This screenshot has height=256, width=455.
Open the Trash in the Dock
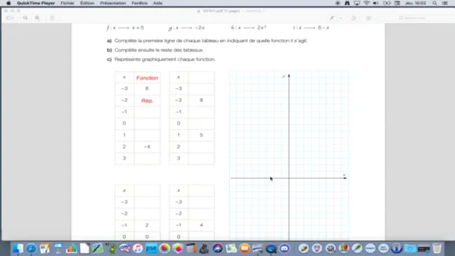(x=437, y=248)
